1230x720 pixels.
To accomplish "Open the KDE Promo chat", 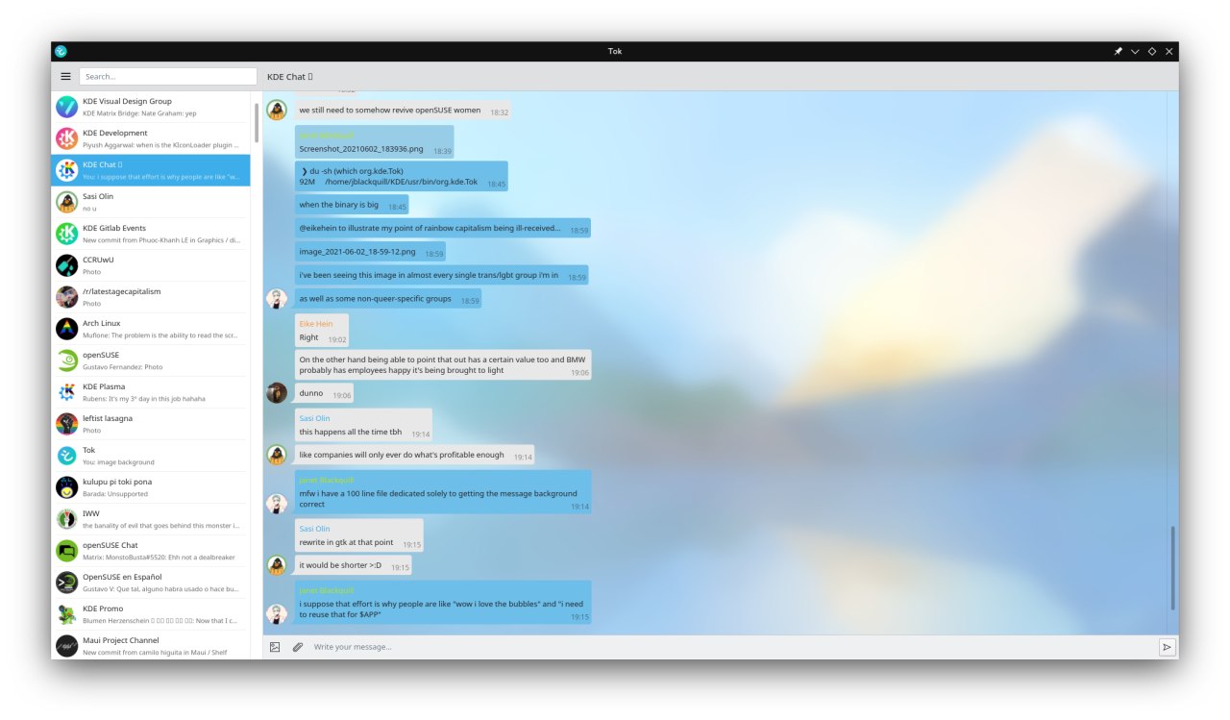I will point(150,614).
